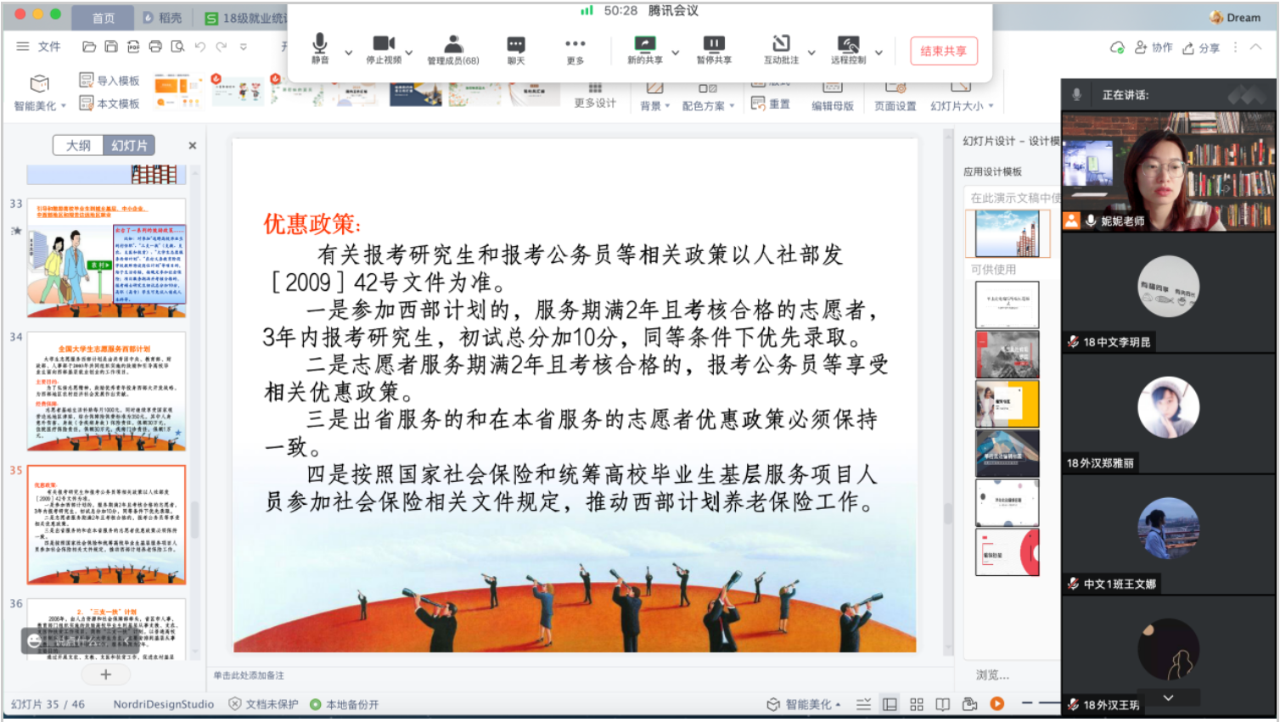Screen dimensions: 1280x722
Task: Switch to reading view icon
Action: pyautogui.click(x=942, y=704)
